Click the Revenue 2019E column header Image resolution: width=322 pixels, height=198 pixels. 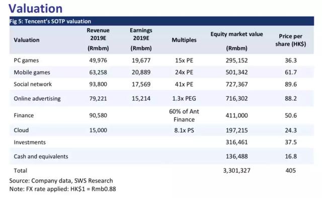coord(98,39)
